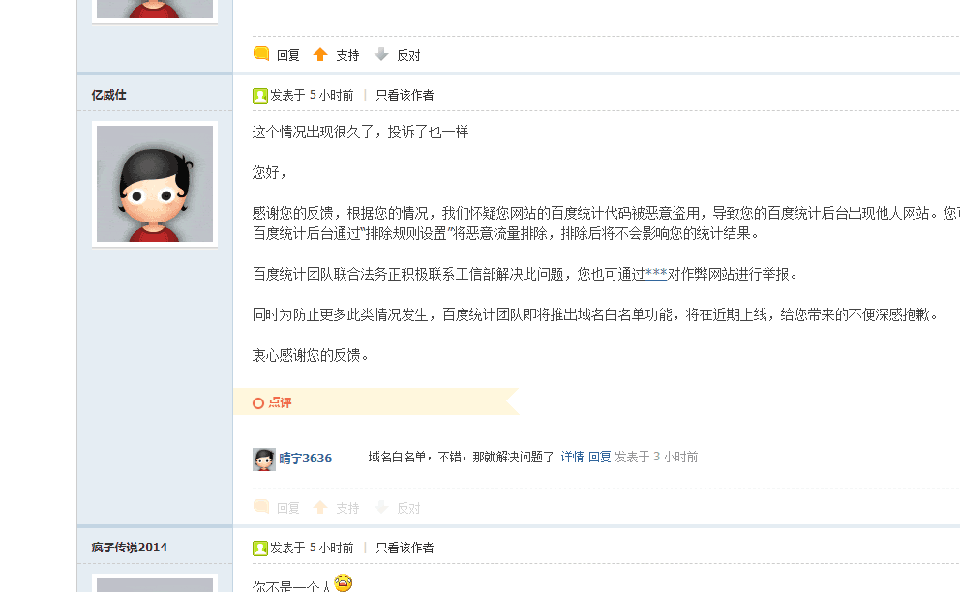
Task: Select 只看该作者 in 亿威仕's post header
Action: click(405, 95)
